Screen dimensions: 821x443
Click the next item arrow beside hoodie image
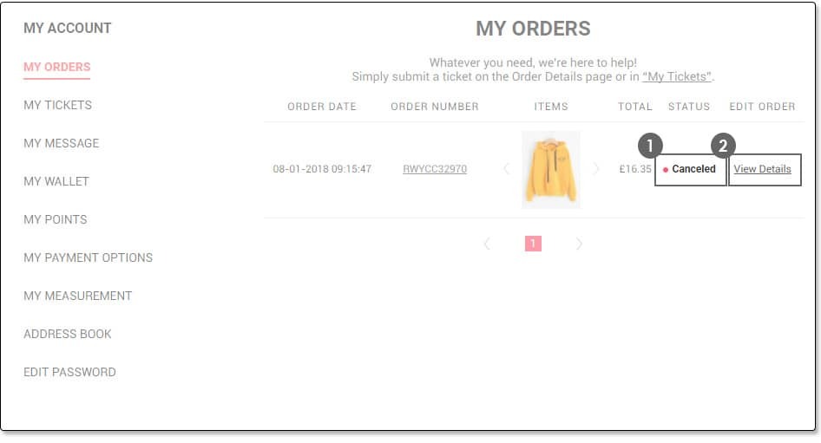596,169
